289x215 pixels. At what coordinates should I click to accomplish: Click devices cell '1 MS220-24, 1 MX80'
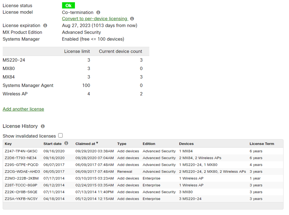pos(198,165)
